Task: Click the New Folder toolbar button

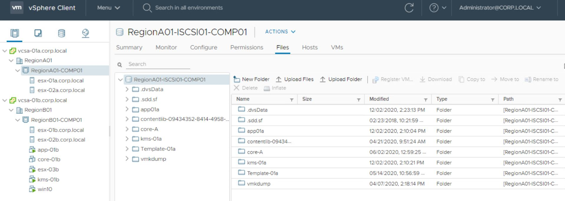Action: coord(251,79)
